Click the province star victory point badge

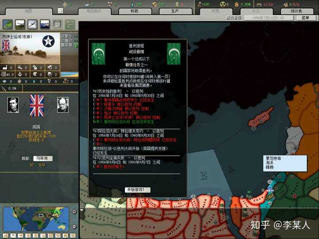coord(48,41)
